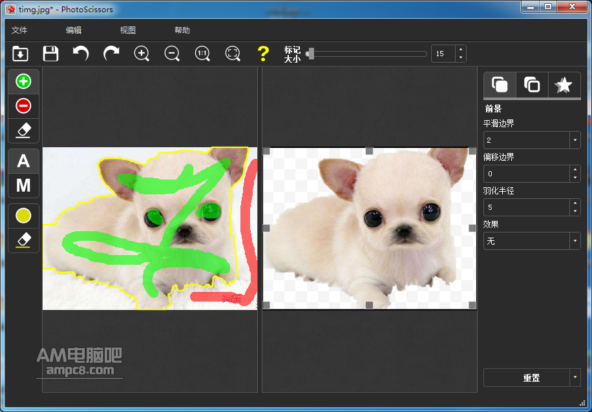592x412 pixels.
Task: Switch to manual mode M
Action: [x=23, y=185]
